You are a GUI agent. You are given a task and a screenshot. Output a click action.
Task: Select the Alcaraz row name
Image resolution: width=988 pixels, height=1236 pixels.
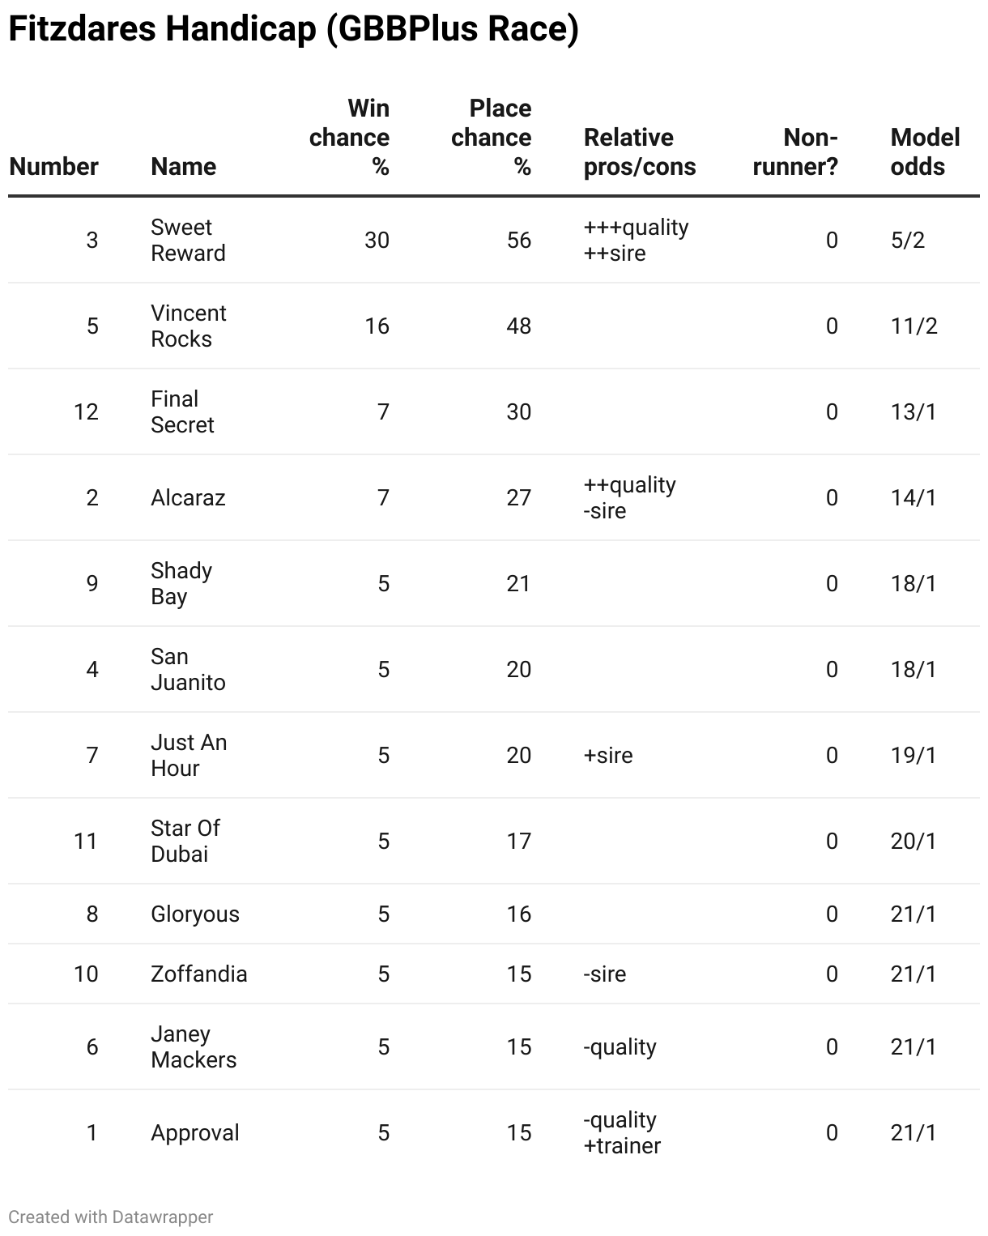pos(188,497)
